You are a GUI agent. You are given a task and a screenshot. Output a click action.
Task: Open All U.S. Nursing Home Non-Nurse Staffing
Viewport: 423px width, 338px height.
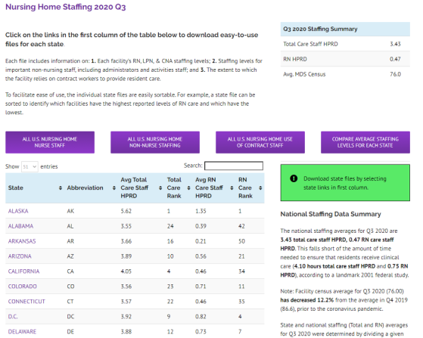point(155,142)
